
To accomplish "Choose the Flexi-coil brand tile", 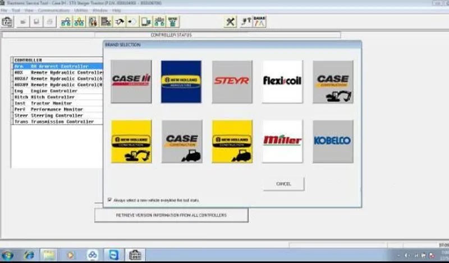I will point(282,82).
